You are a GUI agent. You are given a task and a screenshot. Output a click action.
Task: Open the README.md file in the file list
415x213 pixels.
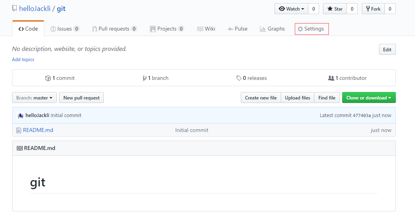tap(38, 130)
